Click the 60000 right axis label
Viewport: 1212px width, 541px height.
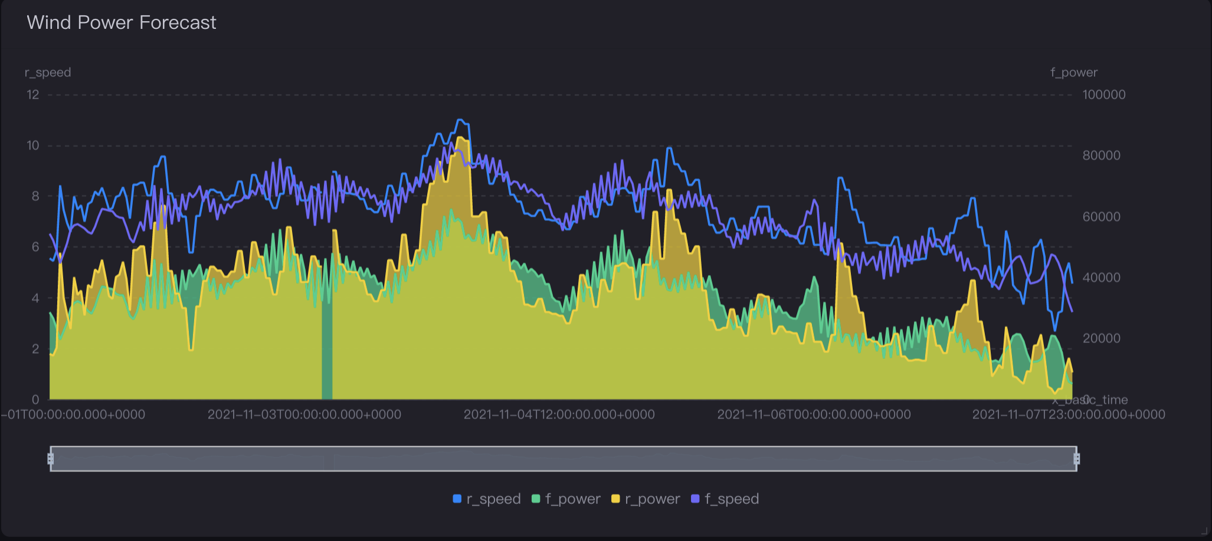click(x=1101, y=217)
